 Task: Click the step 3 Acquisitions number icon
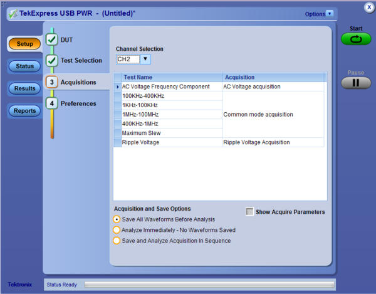click(x=52, y=82)
